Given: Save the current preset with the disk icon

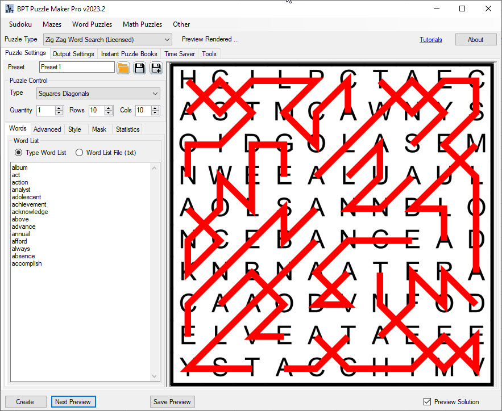Looking at the screenshot, I should (139, 68).
